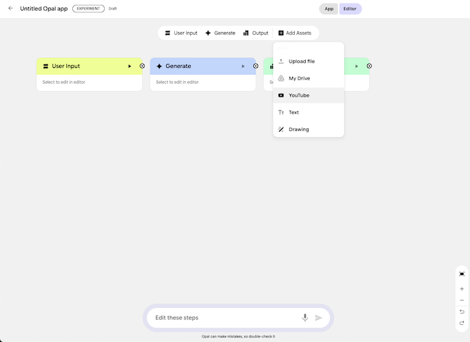Redo the last change

462,323
